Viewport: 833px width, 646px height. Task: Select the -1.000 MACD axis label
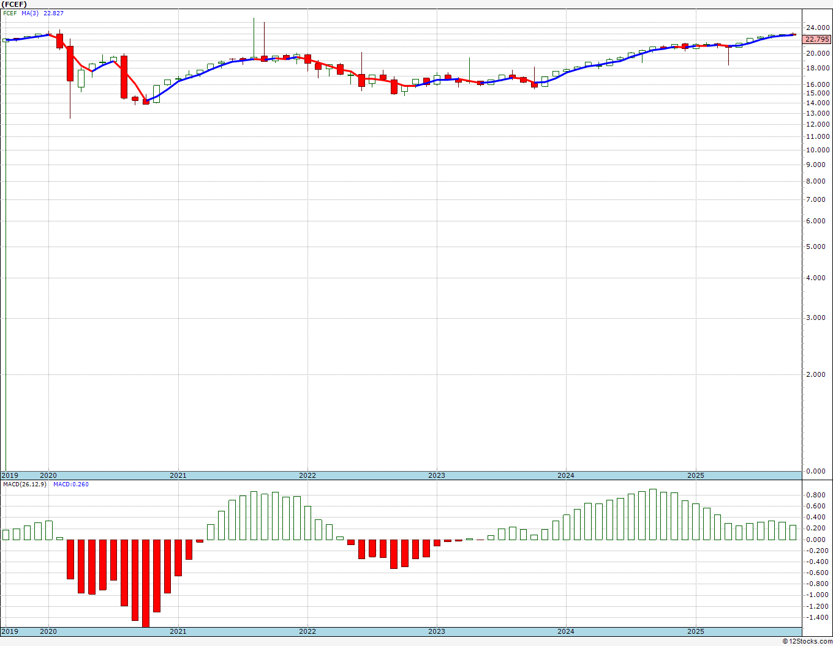coord(819,595)
